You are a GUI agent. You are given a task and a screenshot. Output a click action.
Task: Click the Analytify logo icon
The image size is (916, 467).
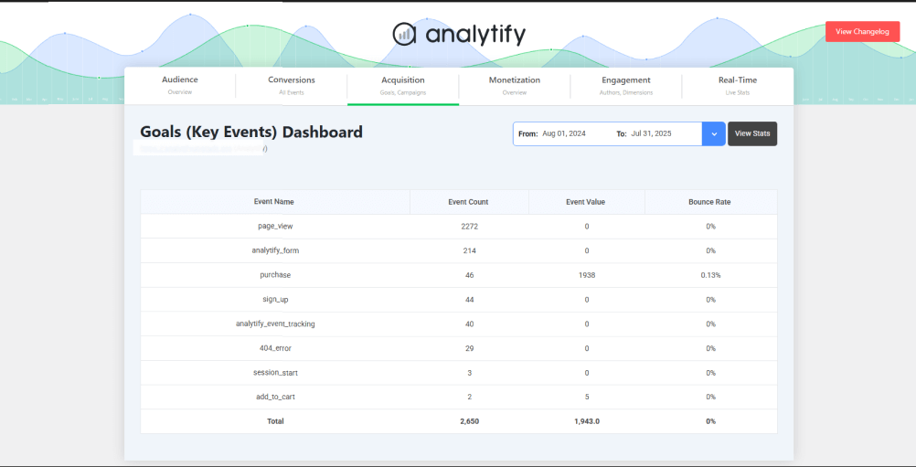[404, 34]
